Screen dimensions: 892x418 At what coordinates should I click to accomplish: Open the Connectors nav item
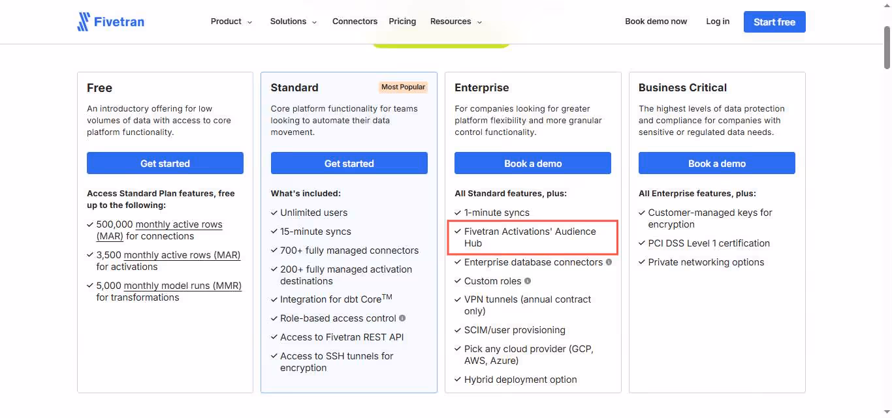[x=355, y=22]
